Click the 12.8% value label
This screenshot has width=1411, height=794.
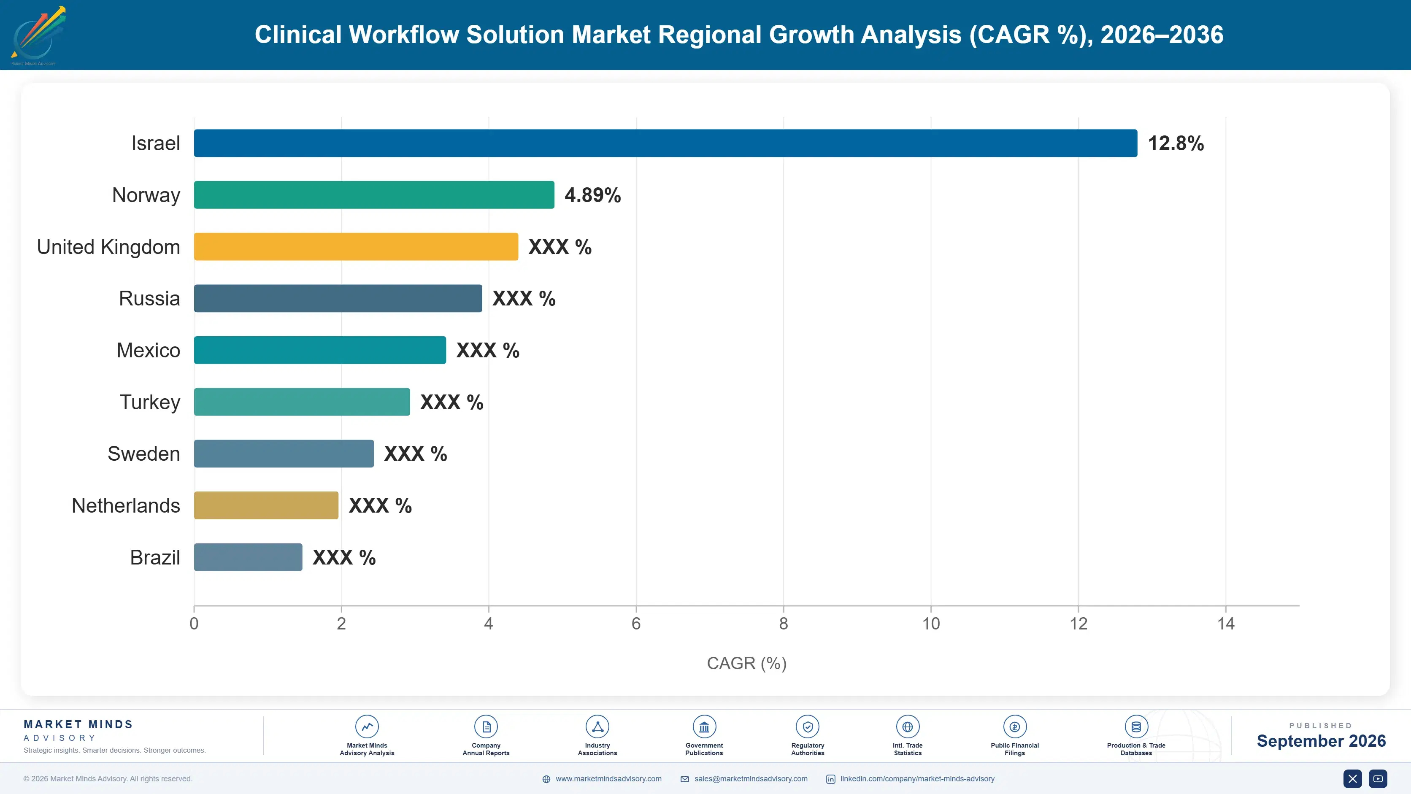[x=1176, y=143]
